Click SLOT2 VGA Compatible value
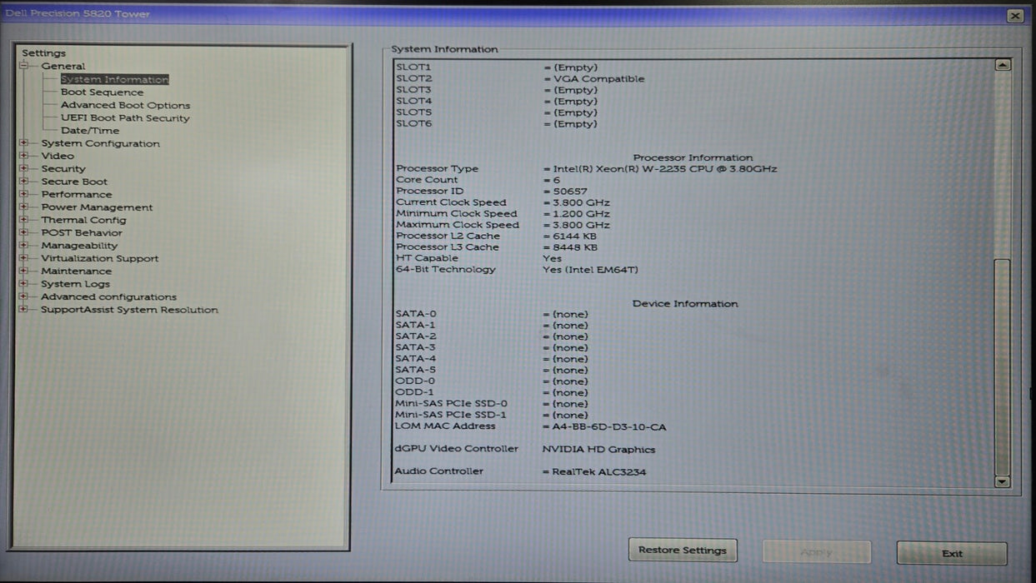The width and height of the screenshot is (1036, 583). point(599,79)
